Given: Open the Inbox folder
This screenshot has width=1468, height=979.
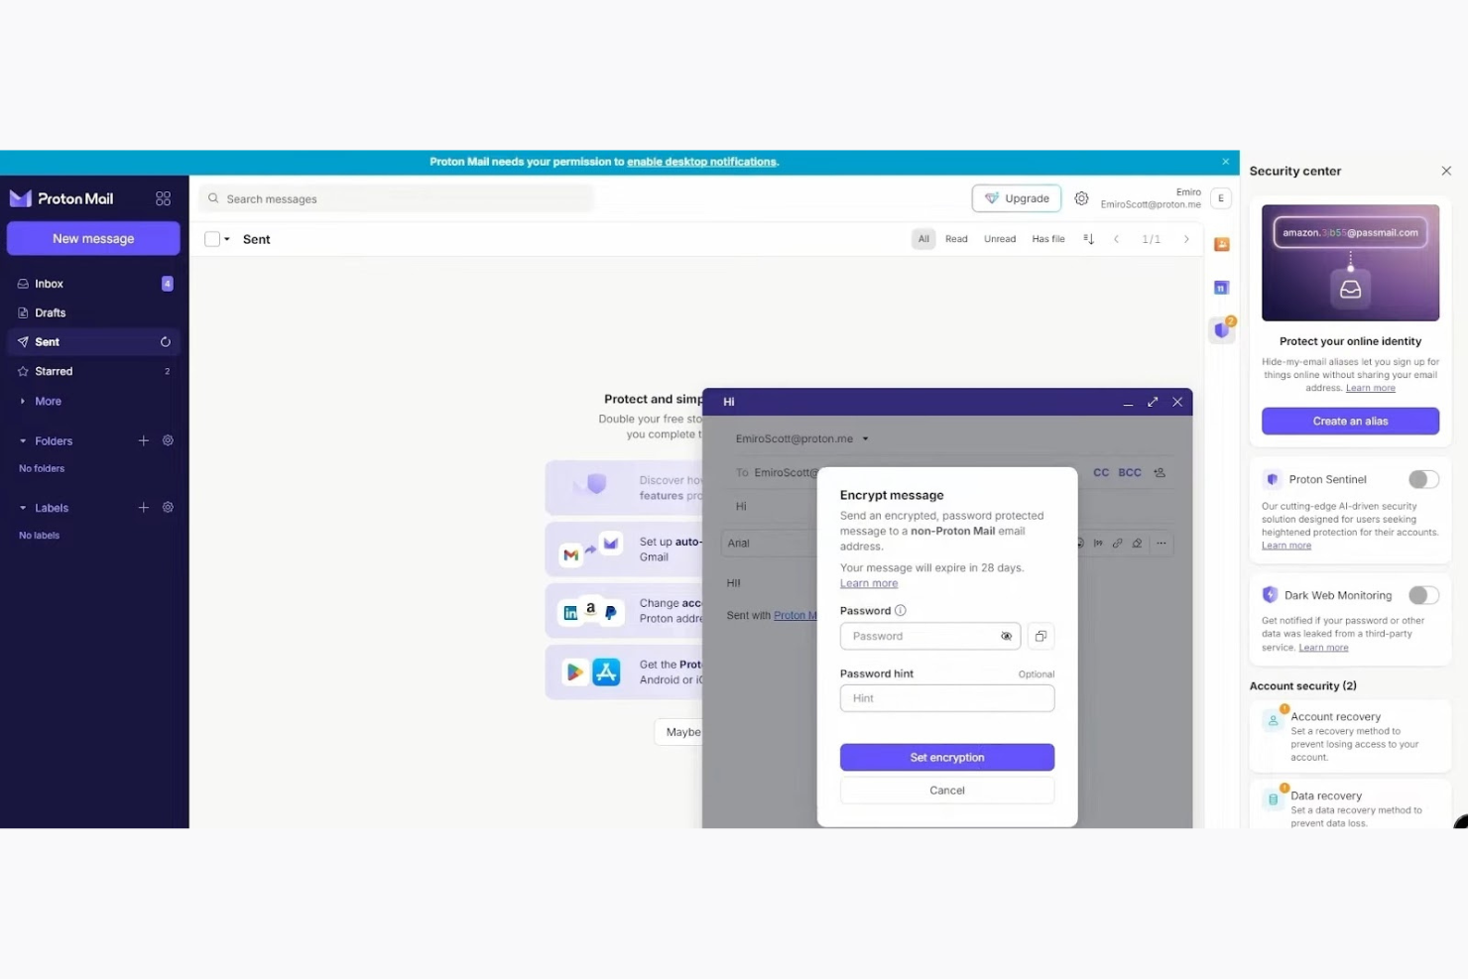Looking at the screenshot, I should [x=93, y=284].
